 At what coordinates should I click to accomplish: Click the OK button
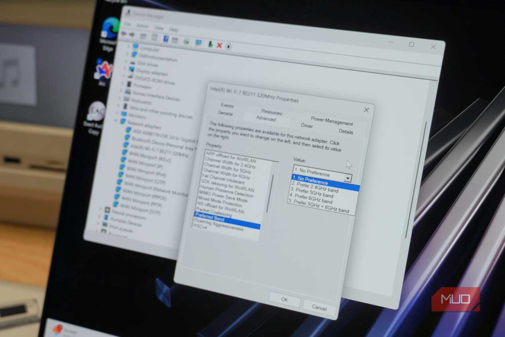click(x=284, y=299)
